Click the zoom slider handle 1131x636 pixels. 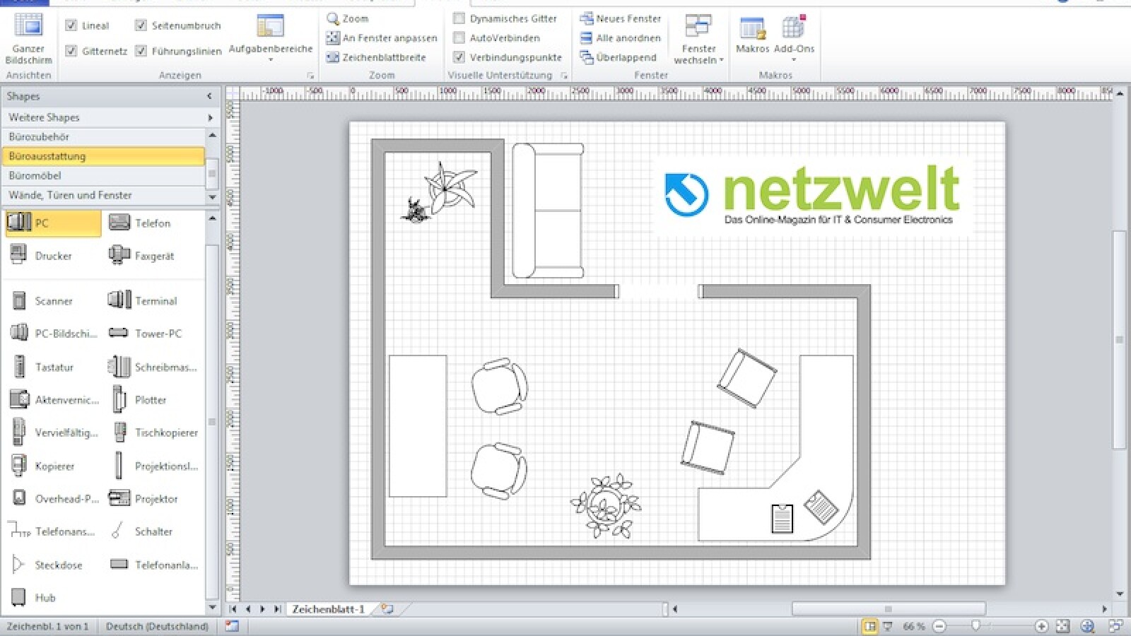click(976, 626)
